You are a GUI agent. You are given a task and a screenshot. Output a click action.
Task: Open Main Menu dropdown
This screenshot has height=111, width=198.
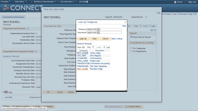point(21,2)
